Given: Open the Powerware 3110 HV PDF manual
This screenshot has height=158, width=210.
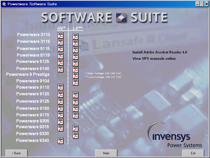Looking at the screenshot, I should point(61,36).
